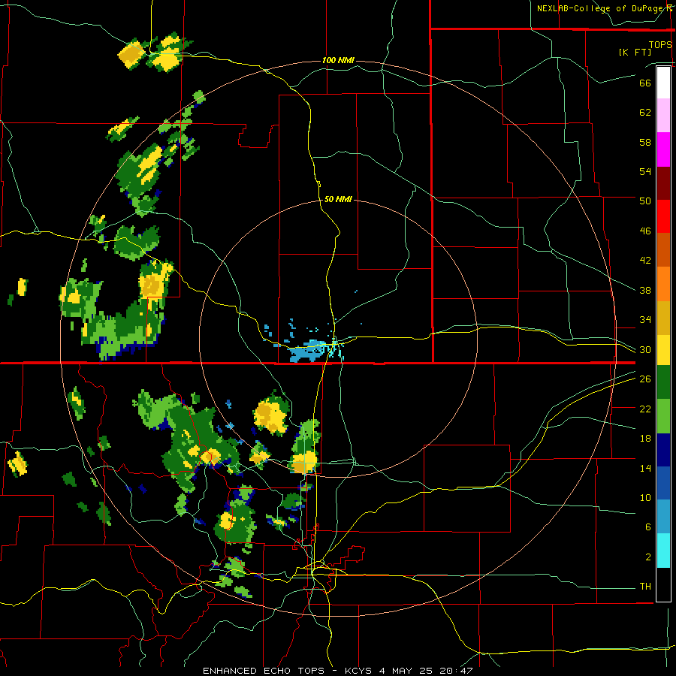Click the "[K FT]" units label
This screenshot has height=676, width=676.
pyautogui.click(x=635, y=52)
